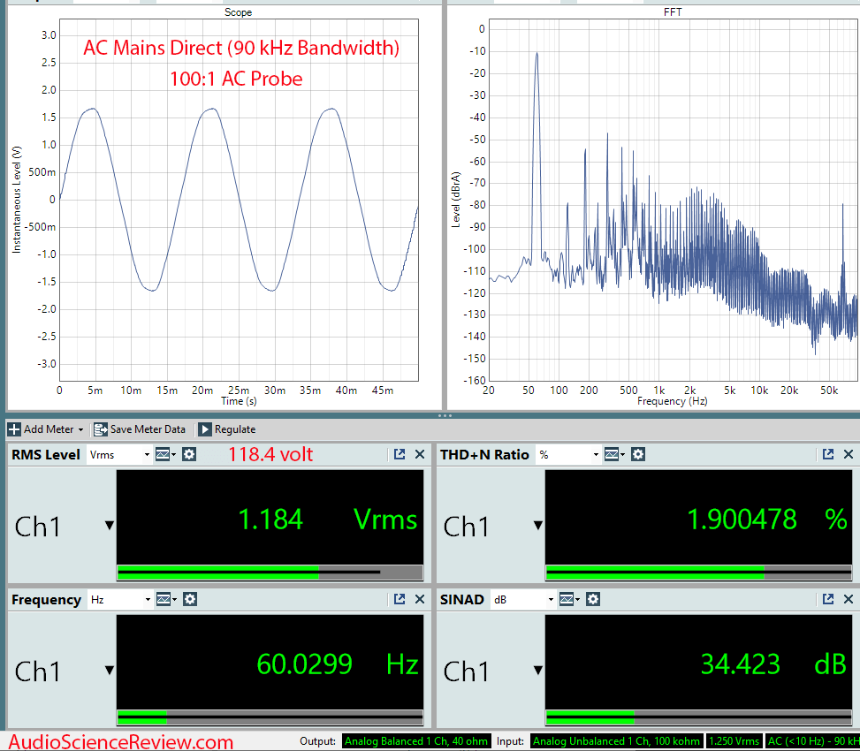Viewport: 860px width, 751px height.
Task: Open RMS Level meter settings gear
Action: (189, 454)
